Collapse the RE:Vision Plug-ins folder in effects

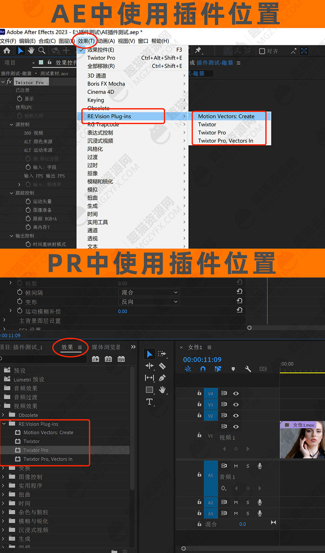point(4,424)
